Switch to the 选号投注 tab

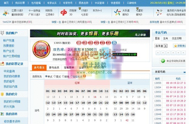pyautogui.click(x=39, y=68)
